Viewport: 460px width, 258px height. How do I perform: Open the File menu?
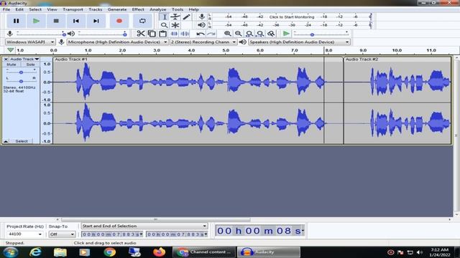coord(6,9)
